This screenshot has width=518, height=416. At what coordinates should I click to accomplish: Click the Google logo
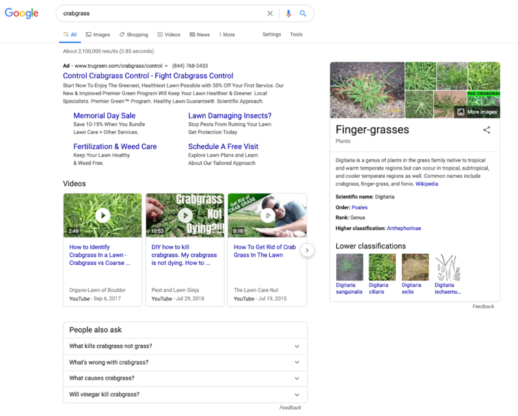click(x=21, y=13)
